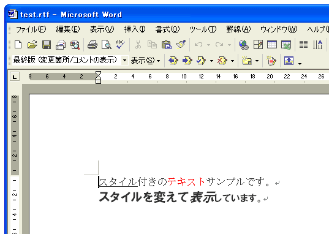Viewport: 329px width, 234px height.
Task: Open the 表示(S) dropdown on Reviewing toolbar
Action: [145, 61]
